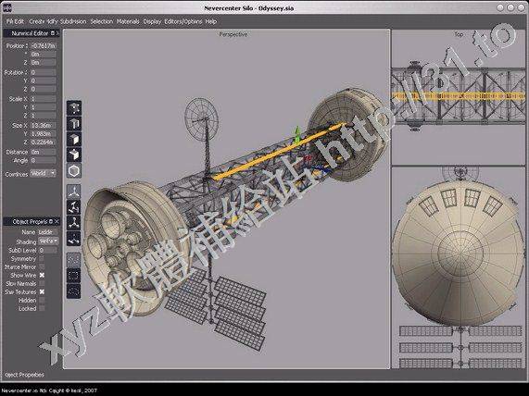Click the Position Z value field
This screenshot has height=396, width=529.
43,62
